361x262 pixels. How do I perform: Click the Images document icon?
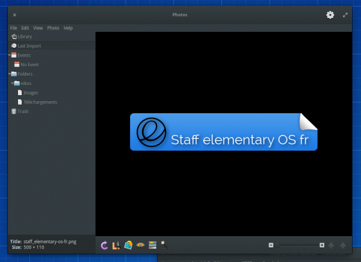[x=20, y=93]
